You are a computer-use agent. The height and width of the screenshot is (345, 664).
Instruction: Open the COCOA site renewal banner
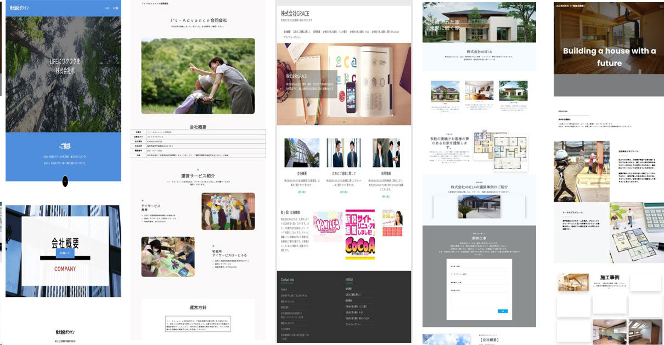(x=360, y=234)
